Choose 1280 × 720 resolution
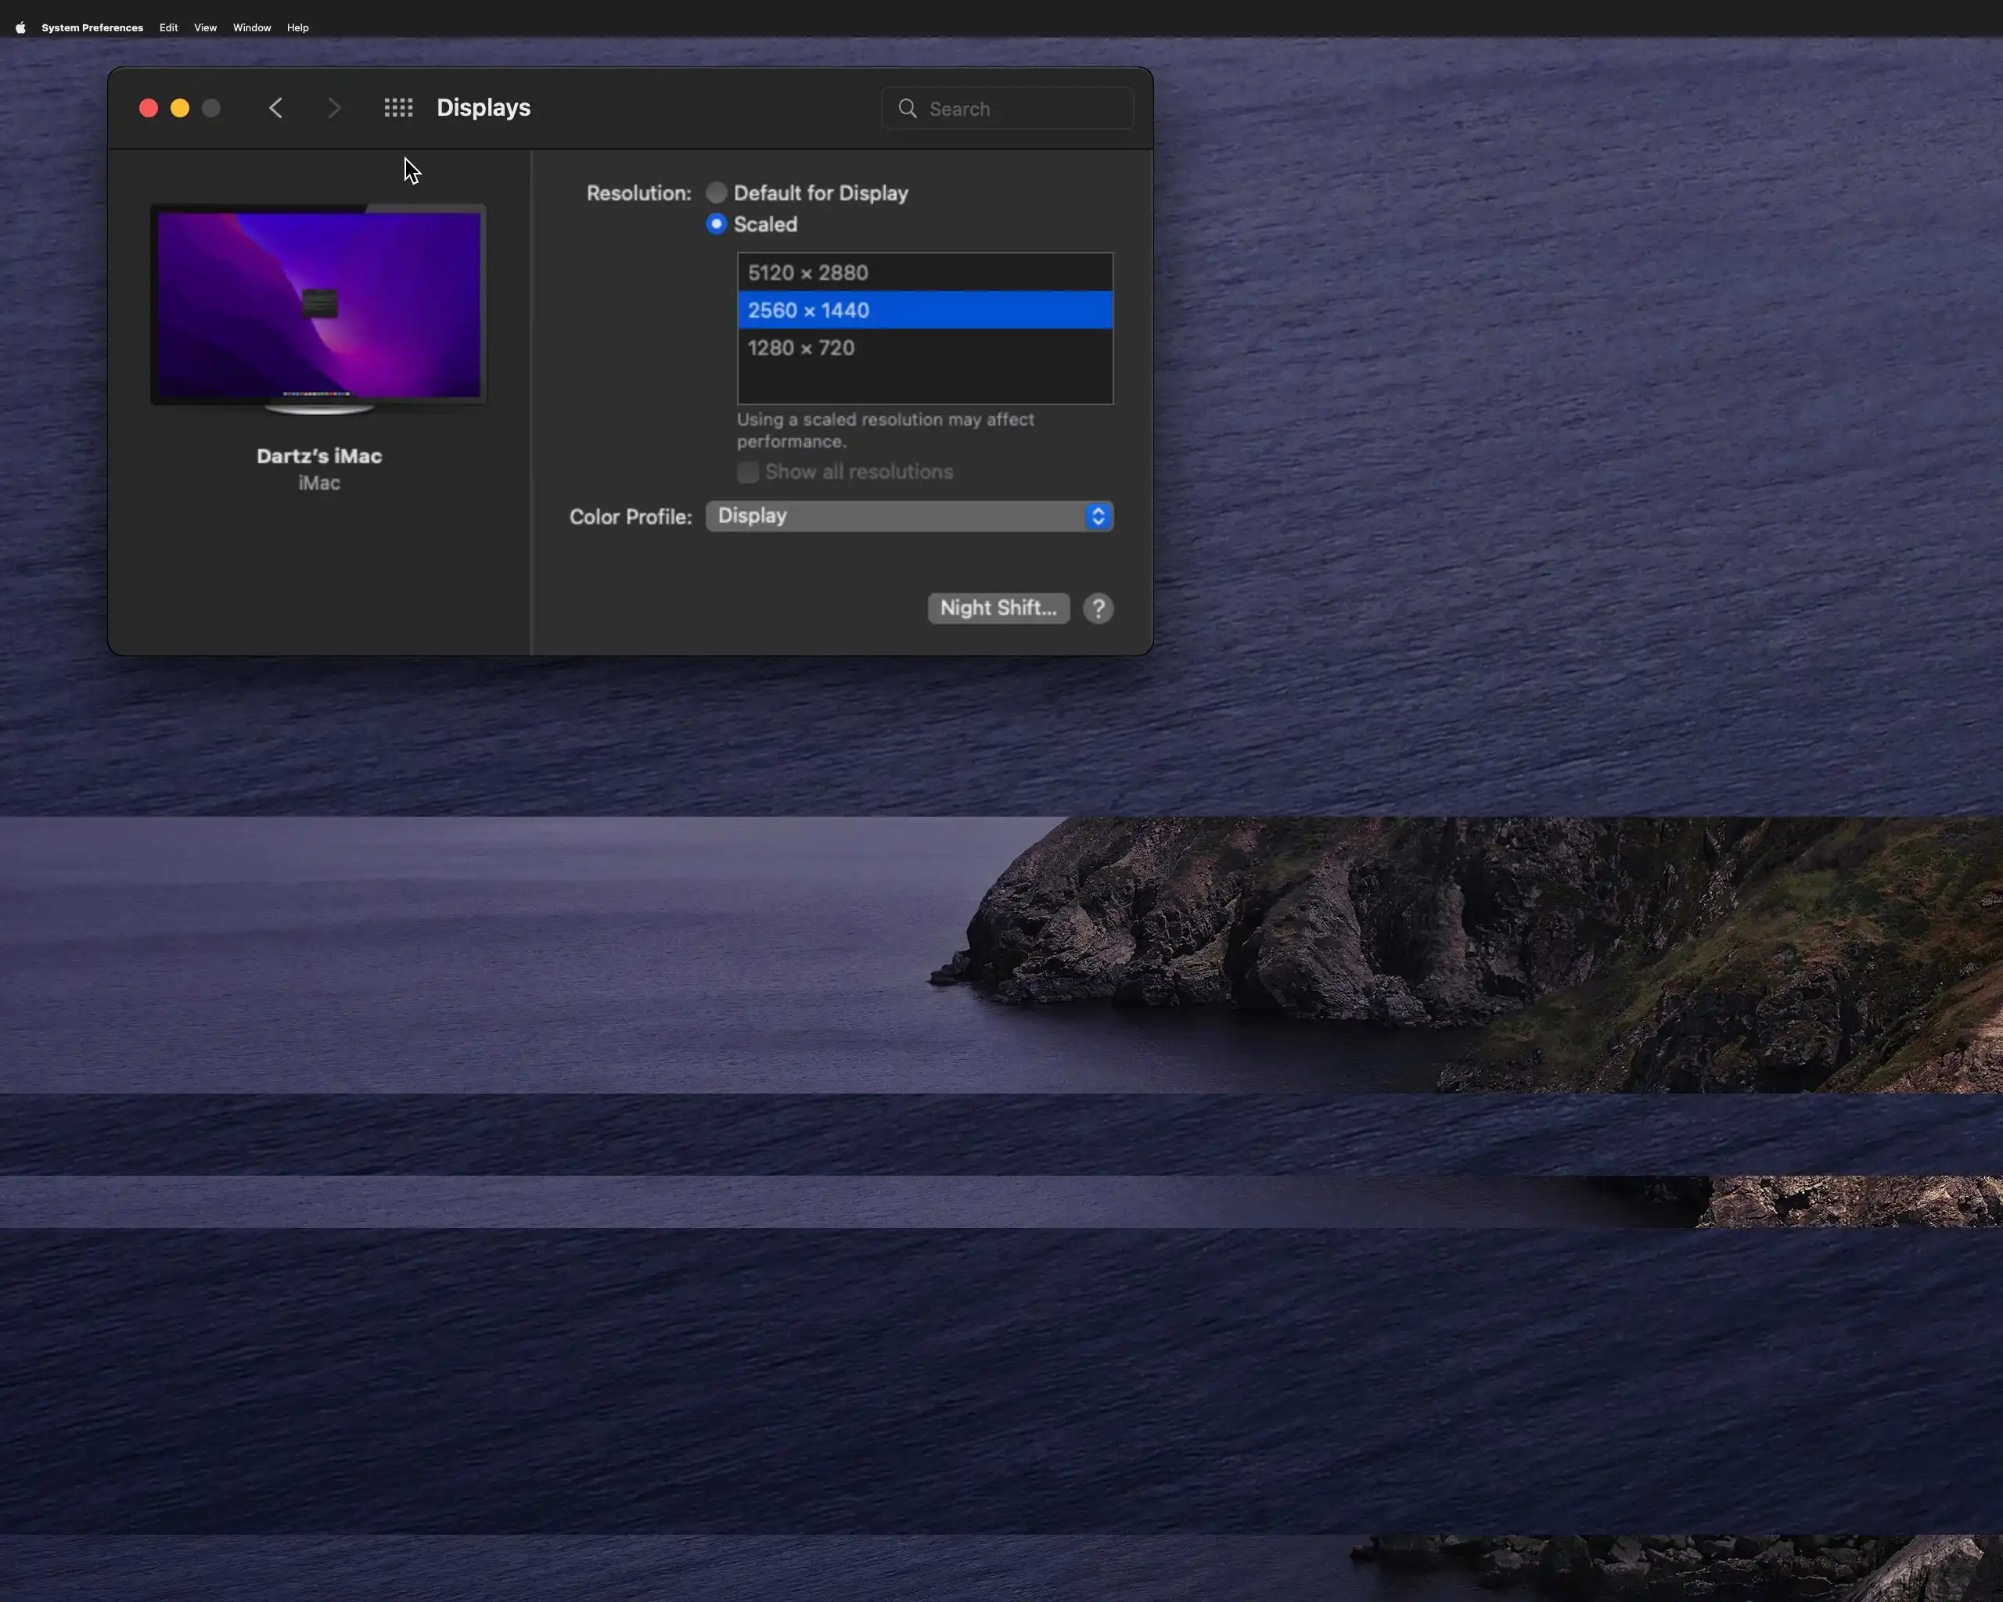The height and width of the screenshot is (1602, 2003). coord(924,347)
